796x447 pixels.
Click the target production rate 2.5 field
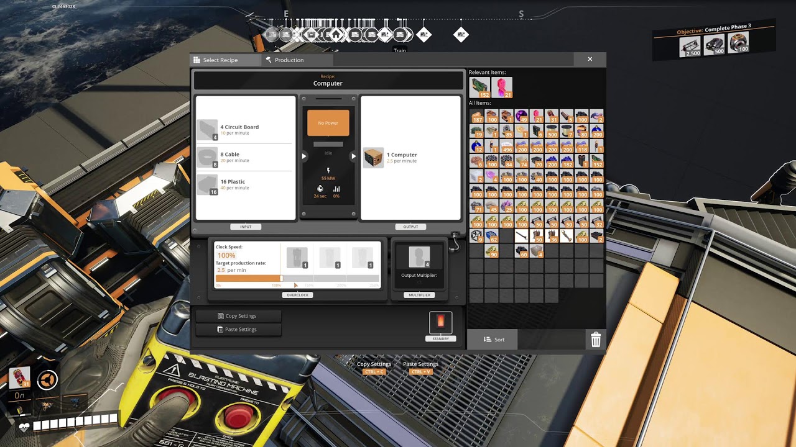tap(221, 271)
